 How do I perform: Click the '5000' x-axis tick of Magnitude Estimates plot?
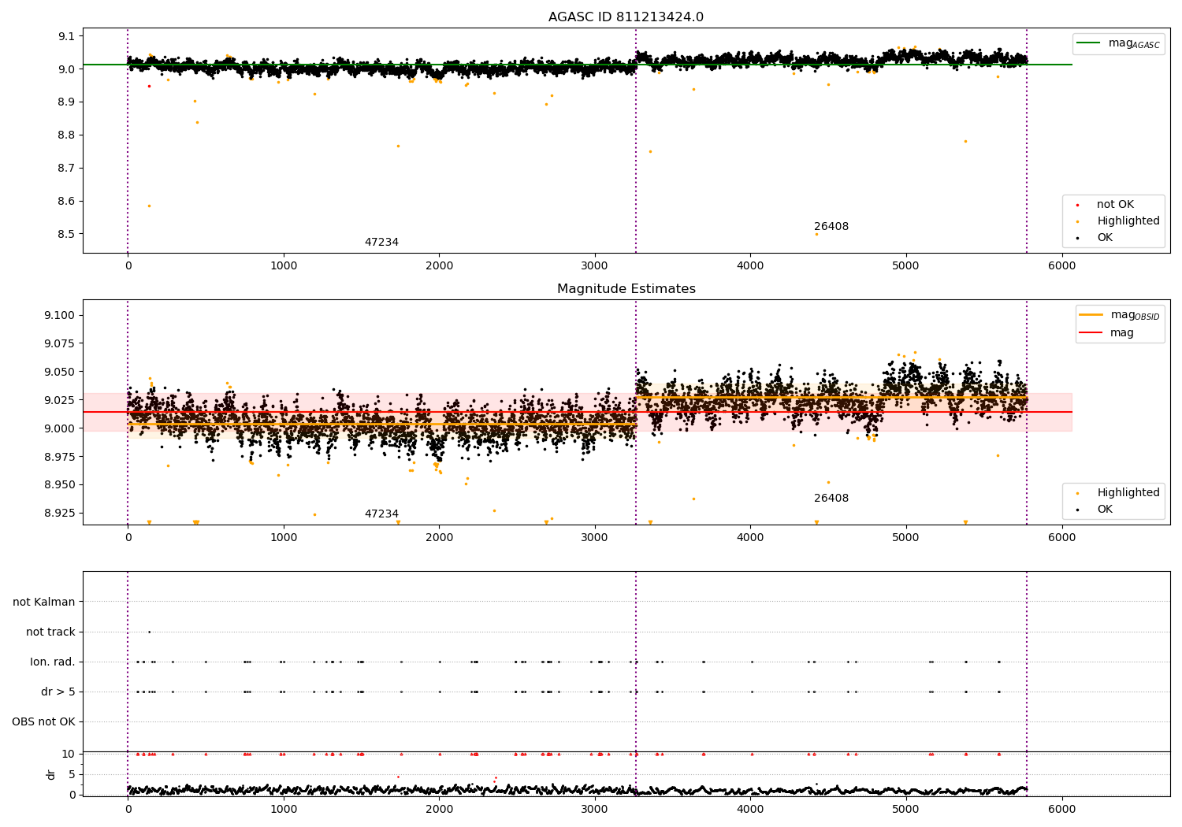coord(905,537)
